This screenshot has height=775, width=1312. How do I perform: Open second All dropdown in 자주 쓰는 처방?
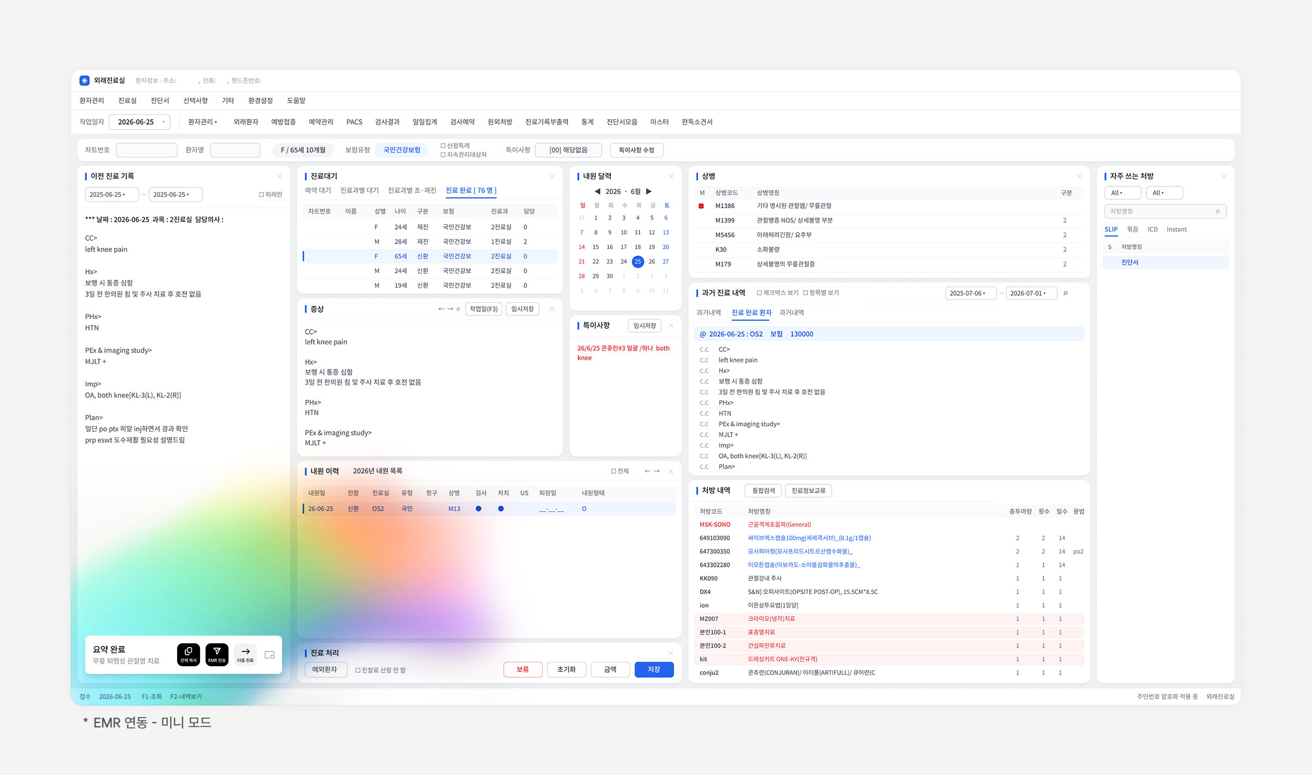[1164, 193]
